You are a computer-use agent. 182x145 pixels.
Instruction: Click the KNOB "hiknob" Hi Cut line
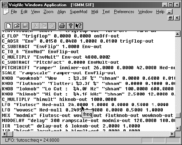(88, 94)
